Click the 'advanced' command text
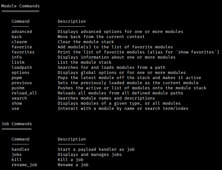The height and width of the screenshot is (170, 222). click(x=22, y=32)
